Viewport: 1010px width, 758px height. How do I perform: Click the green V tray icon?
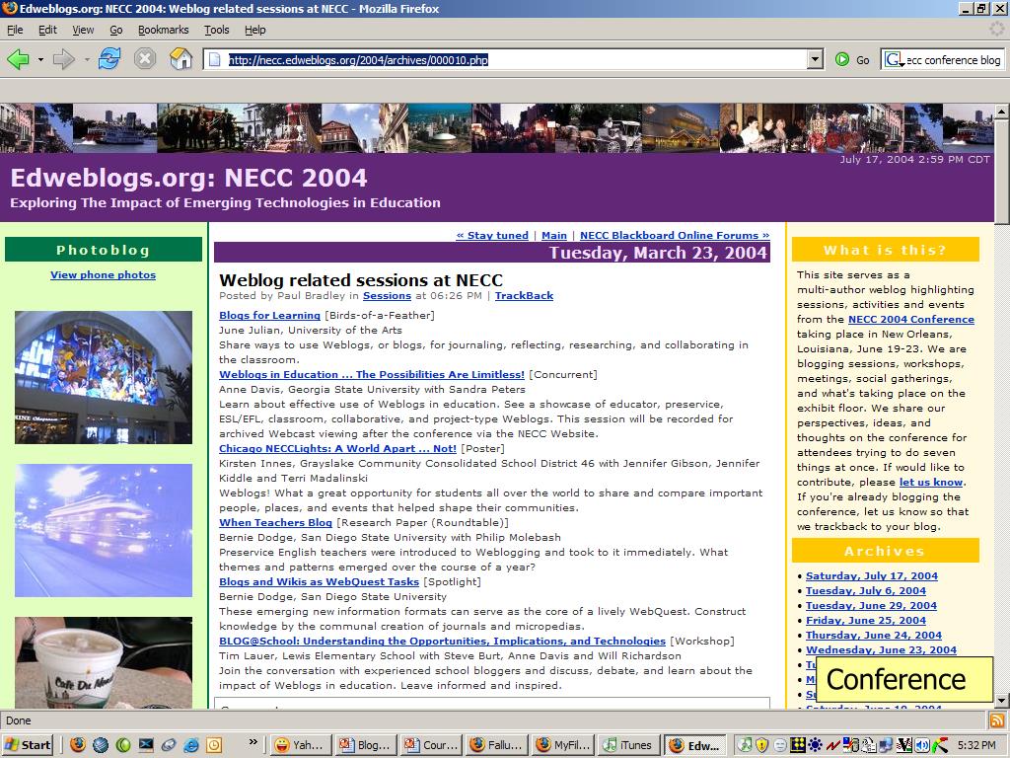pyautogui.click(x=903, y=745)
